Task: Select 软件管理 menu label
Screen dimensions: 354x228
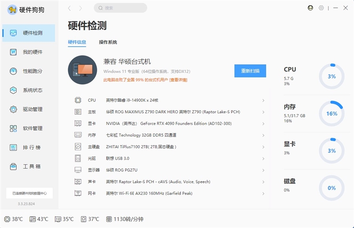Action: [32, 128]
